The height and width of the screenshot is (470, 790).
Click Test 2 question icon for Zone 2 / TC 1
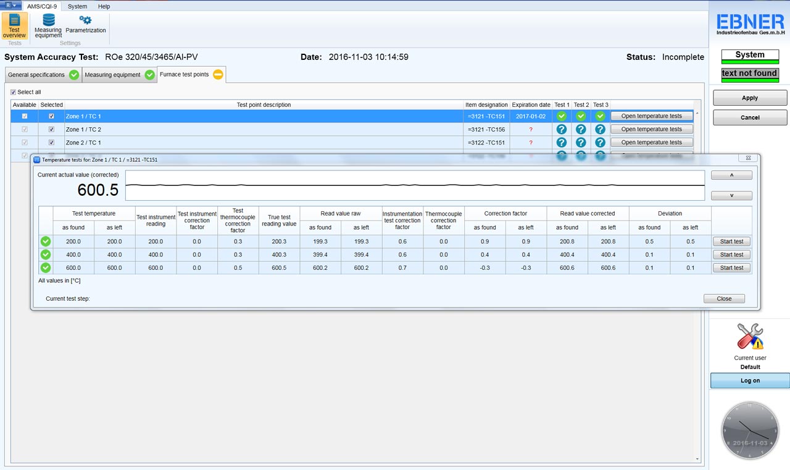(581, 143)
